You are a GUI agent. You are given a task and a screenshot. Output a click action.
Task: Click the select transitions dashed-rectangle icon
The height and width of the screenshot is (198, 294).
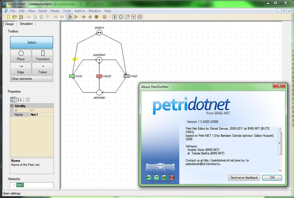(115, 17)
